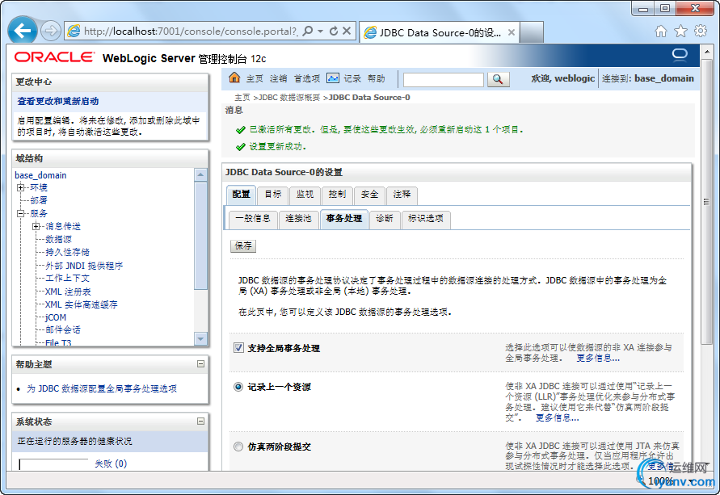
Task: Click 更多信息 link for 支持全局事务处理
Action: (598, 358)
